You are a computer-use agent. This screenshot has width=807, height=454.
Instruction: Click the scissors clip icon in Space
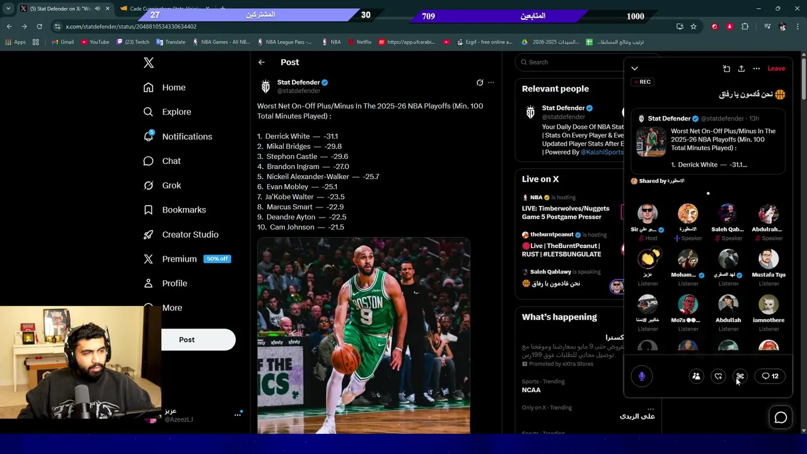pos(740,376)
